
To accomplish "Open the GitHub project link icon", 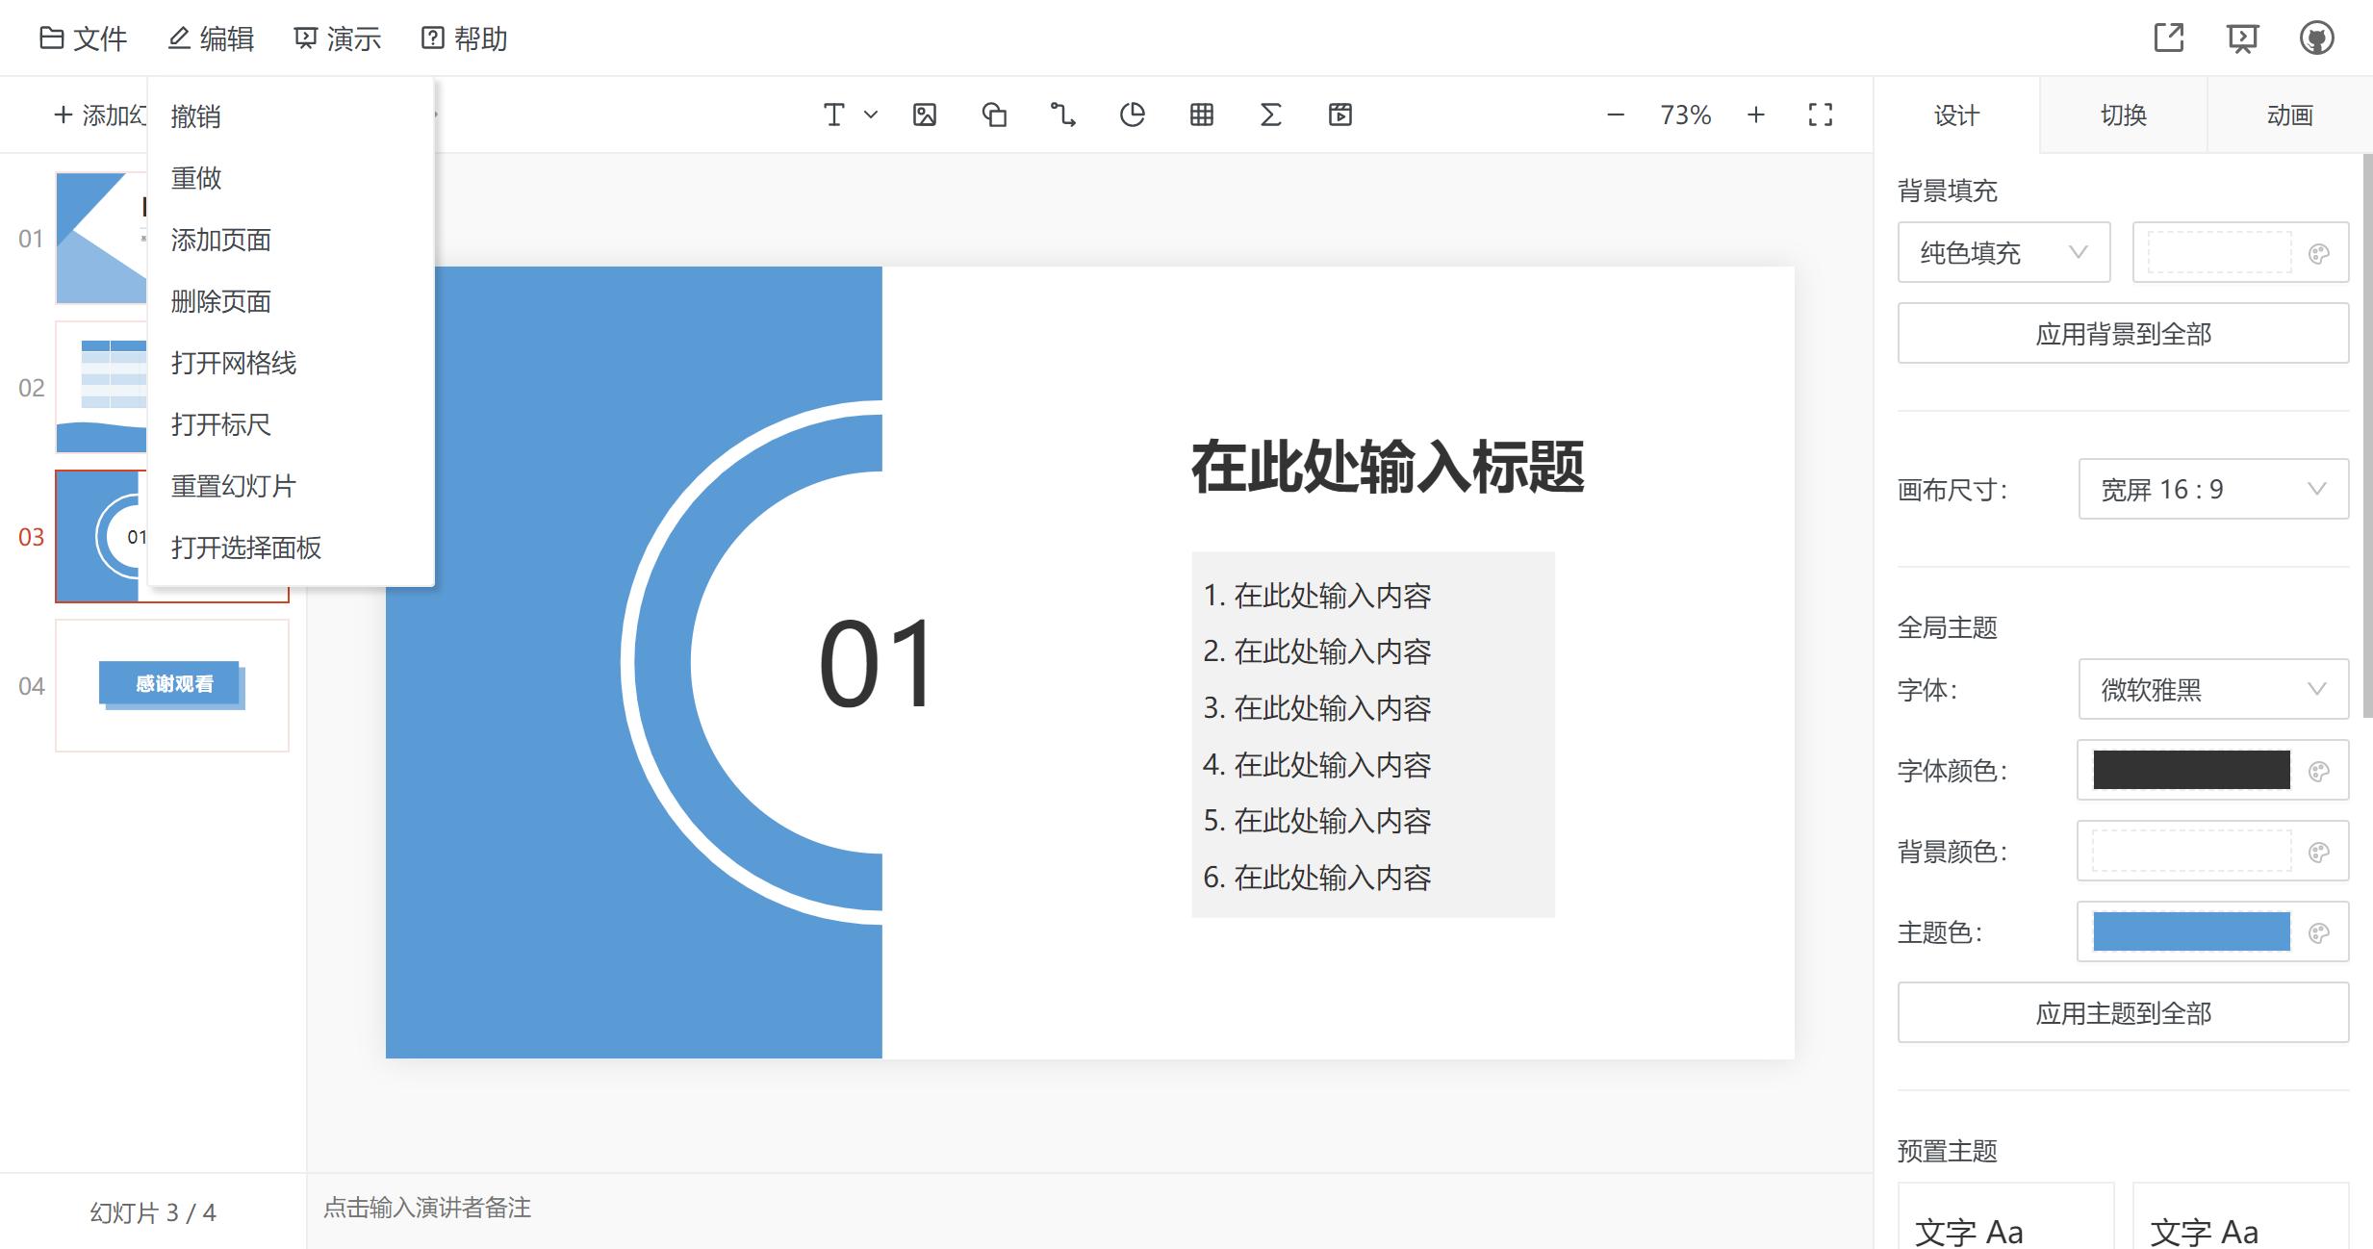I will [x=2317, y=38].
